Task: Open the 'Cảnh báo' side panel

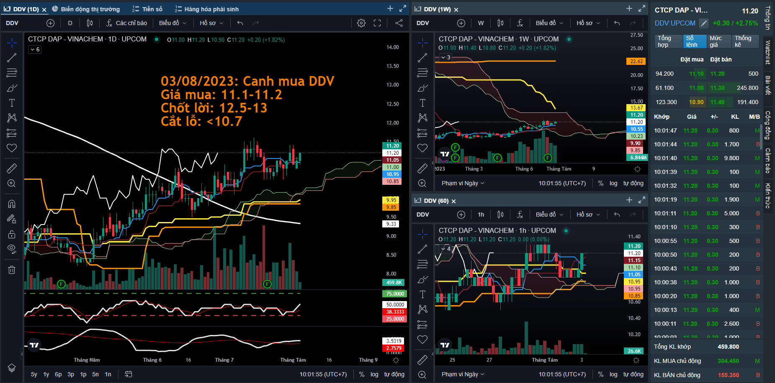Action: point(768,161)
